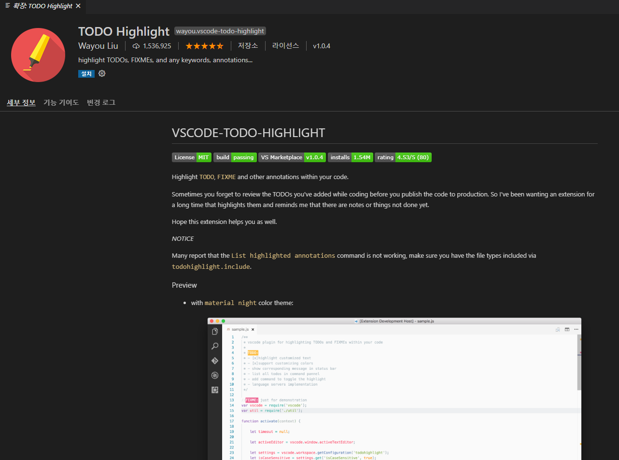Select the TODO Highlight editor tab

[x=43, y=6]
